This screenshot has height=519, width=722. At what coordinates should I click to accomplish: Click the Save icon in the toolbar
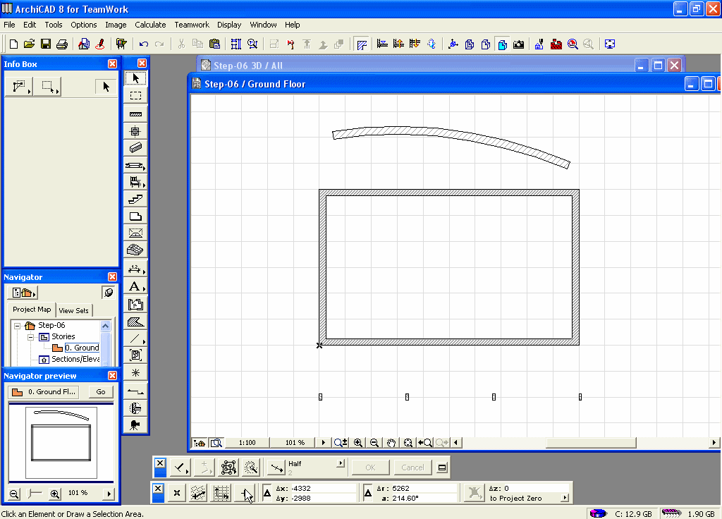45,44
